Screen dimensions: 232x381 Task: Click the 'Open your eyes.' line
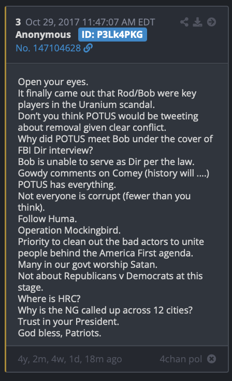[53, 82]
